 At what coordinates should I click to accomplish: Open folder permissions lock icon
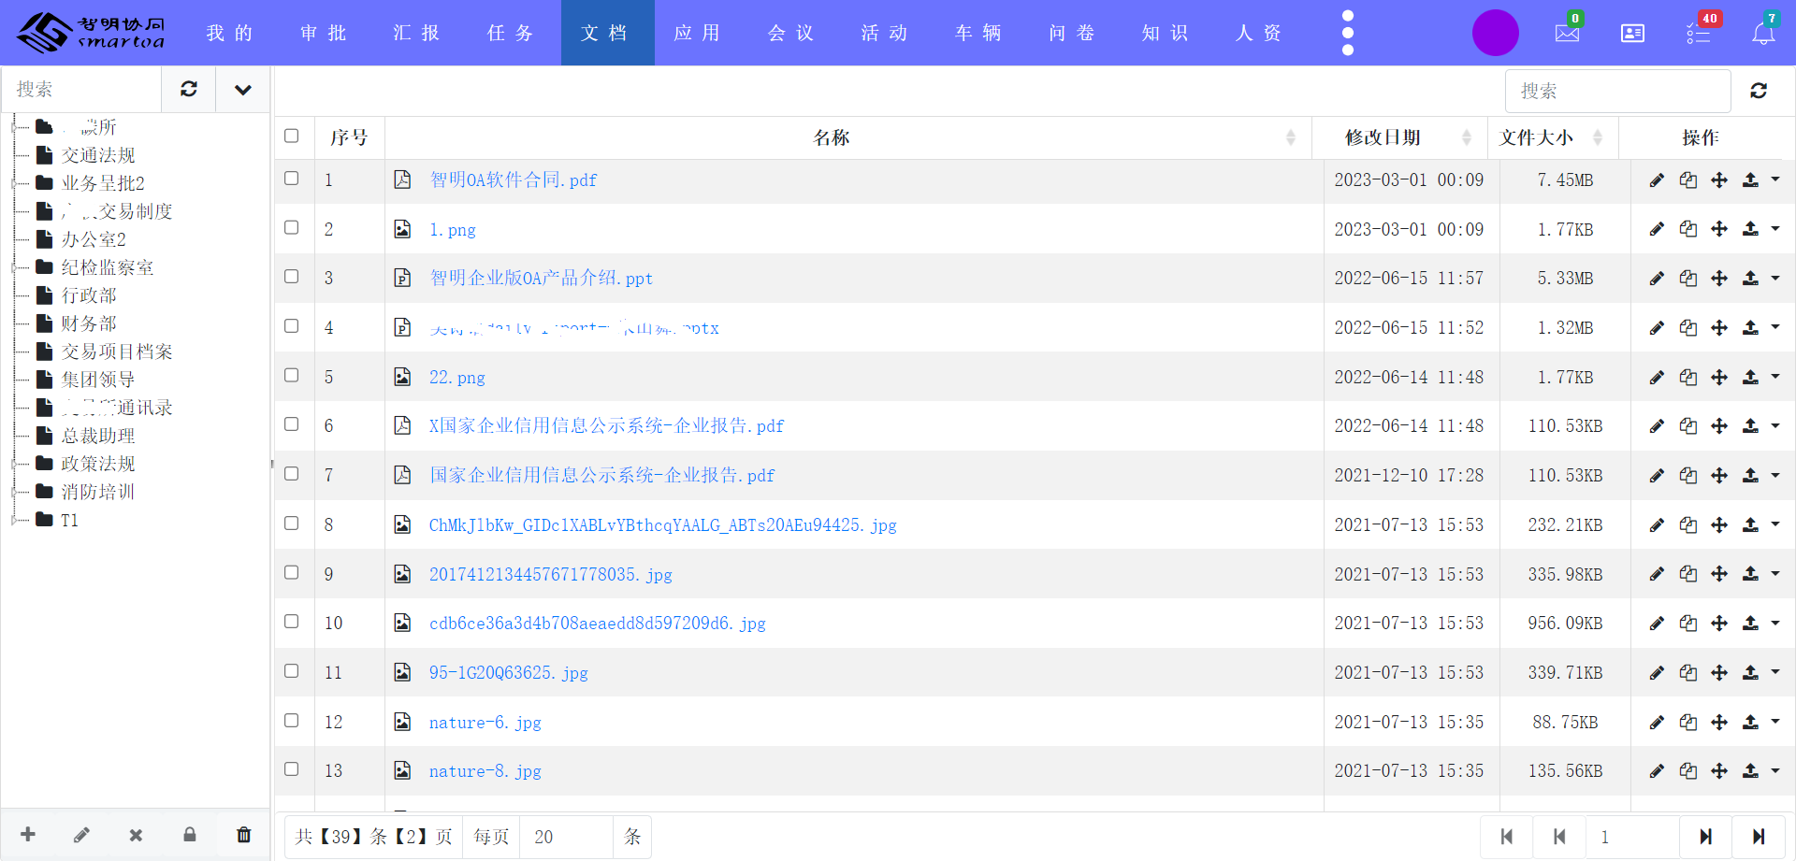(190, 835)
